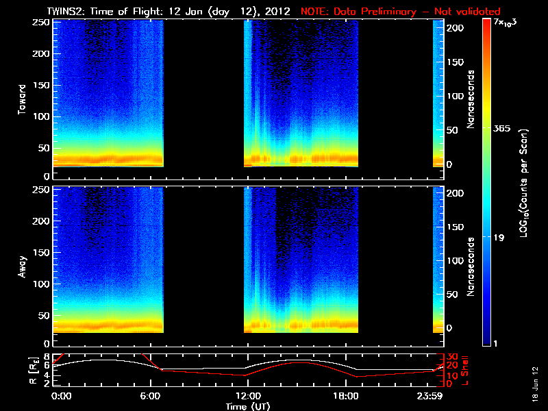Click the 2 tick on the R axis
548x411 pixels.
pos(48,384)
